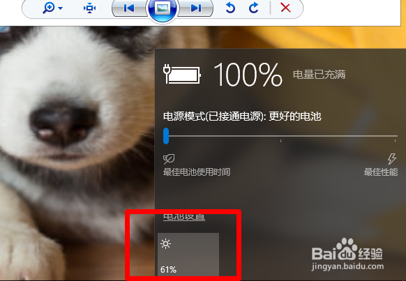Click the lightning bolt performance icon
This screenshot has height=281, width=406.
tap(392, 158)
